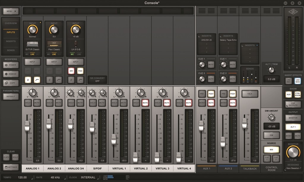
Task: Open the New Session sessions menu
Action: (x=293, y=168)
